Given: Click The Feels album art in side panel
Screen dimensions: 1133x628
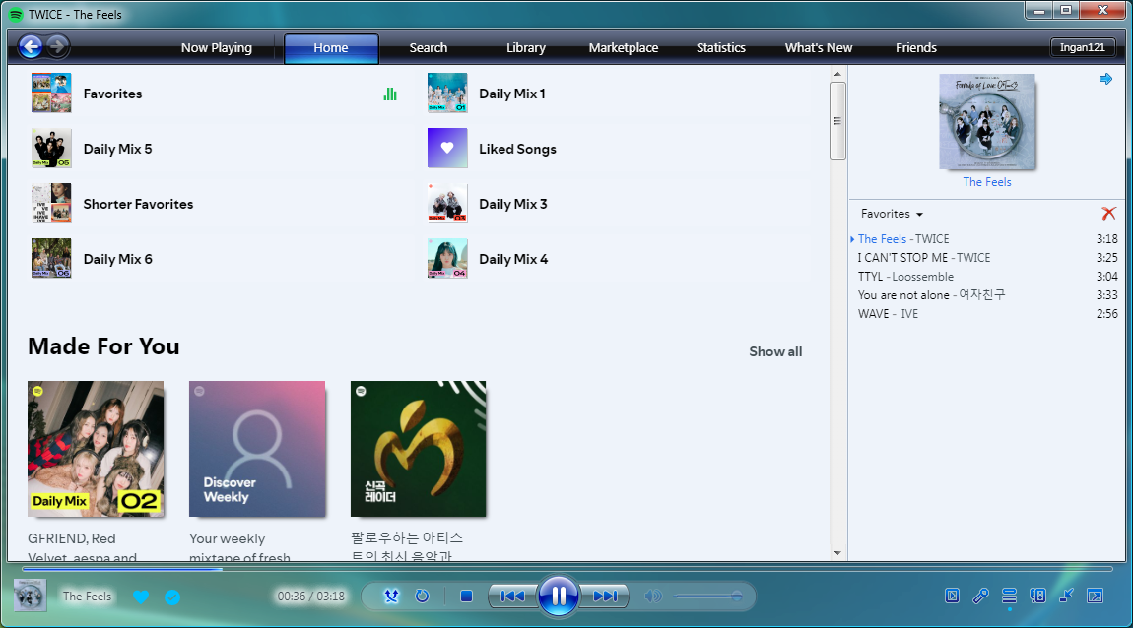Looking at the screenshot, I should click(987, 121).
